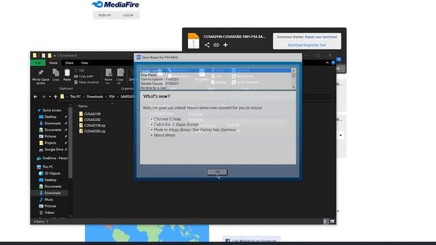Select the CUSA02282 folder
The image size is (436, 245).
[90, 120]
